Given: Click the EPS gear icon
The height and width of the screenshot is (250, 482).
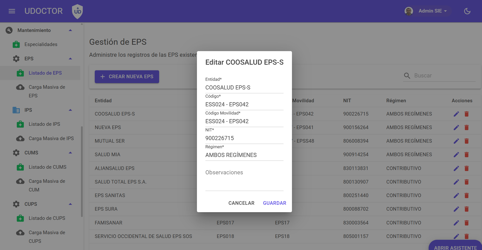Looking at the screenshot, I should (16, 59).
